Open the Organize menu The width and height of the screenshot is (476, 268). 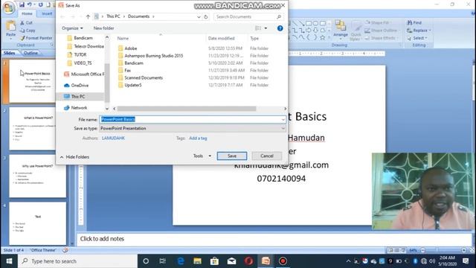[x=72, y=28]
